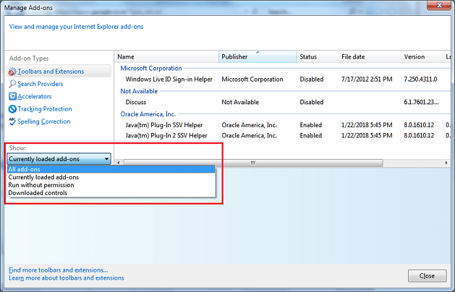Screen dimensions: 455x292
Task: Pick All add-ons from the Show list
Action: [111, 169]
